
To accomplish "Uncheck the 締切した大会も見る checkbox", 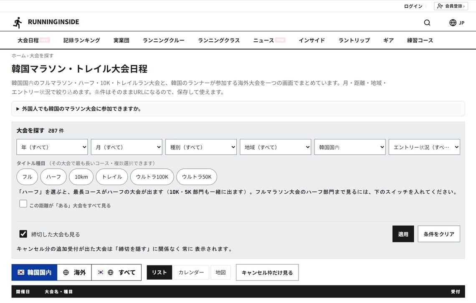I will pyautogui.click(x=23, y=234).
